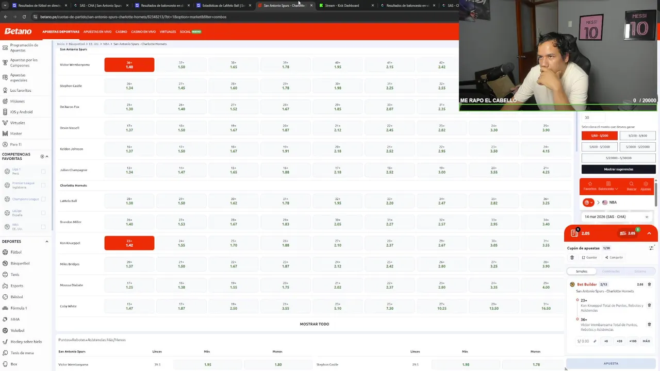660x371 pixels.
Task: Add +20 to stake
Action: coord(619,341)
